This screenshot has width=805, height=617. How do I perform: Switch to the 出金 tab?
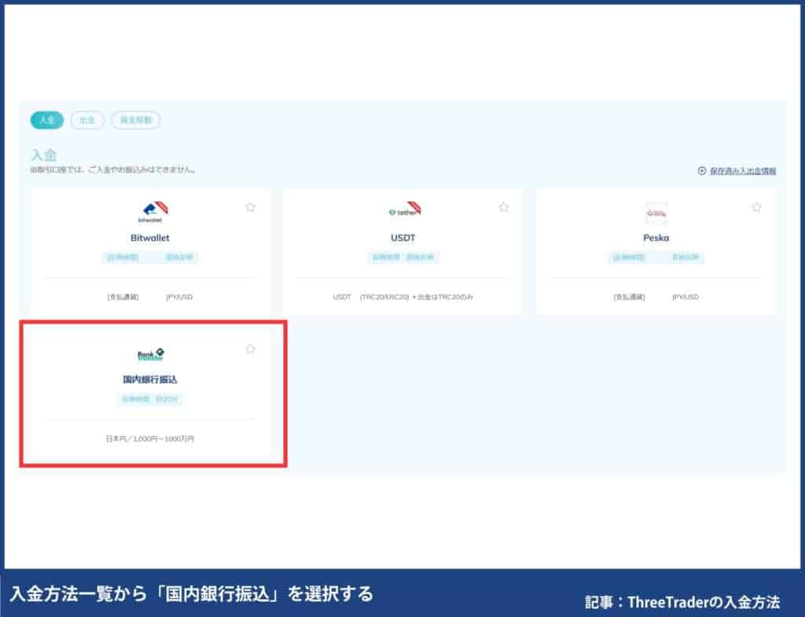pos(87,120)
